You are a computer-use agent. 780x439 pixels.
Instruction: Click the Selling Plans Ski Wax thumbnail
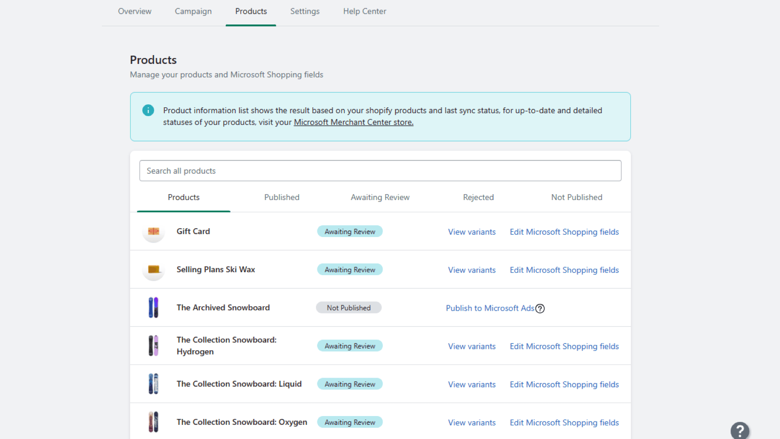153,269
